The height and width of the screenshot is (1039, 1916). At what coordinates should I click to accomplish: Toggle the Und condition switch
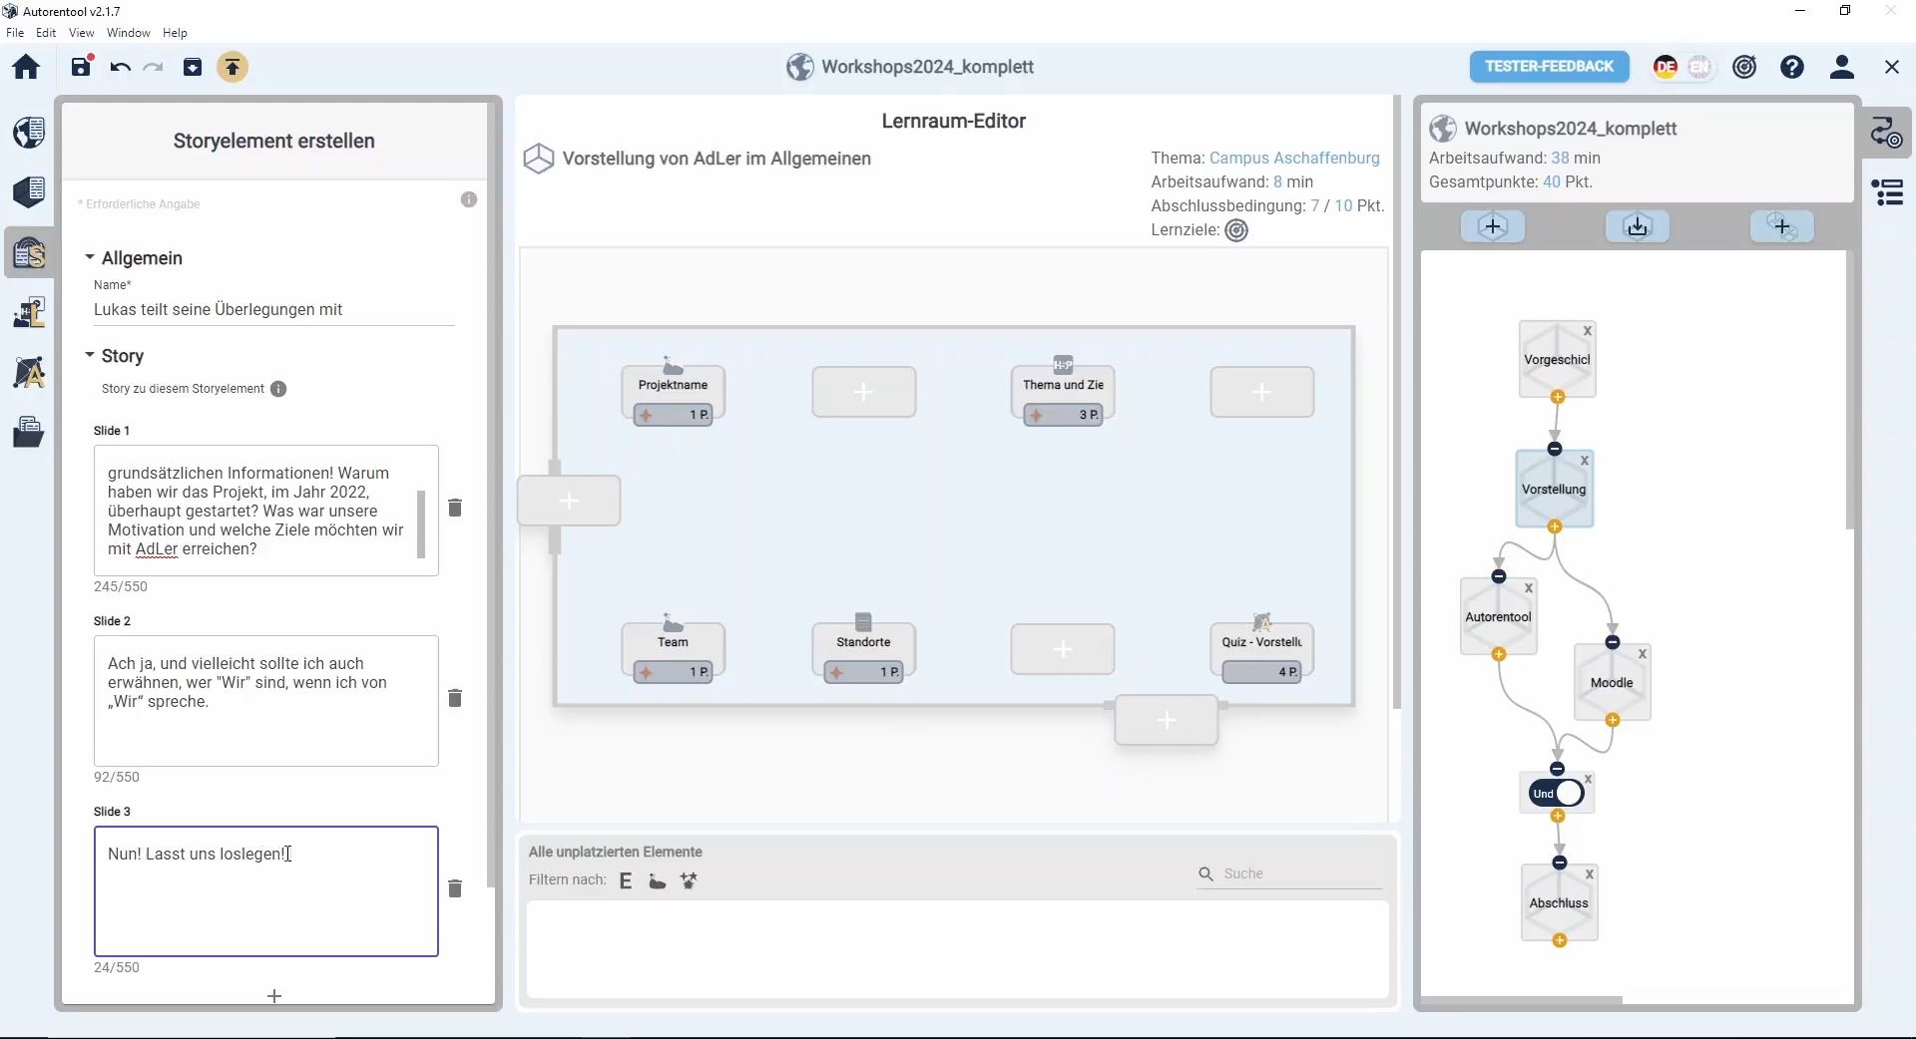click(x=1557, y=794)
